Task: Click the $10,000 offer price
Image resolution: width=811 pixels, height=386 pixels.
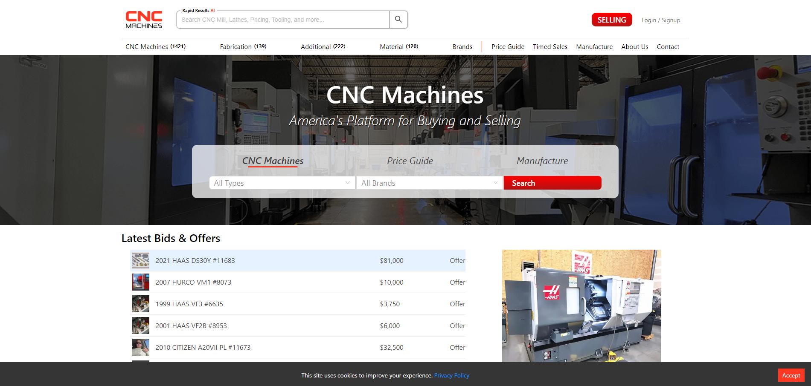Action: 392,282
